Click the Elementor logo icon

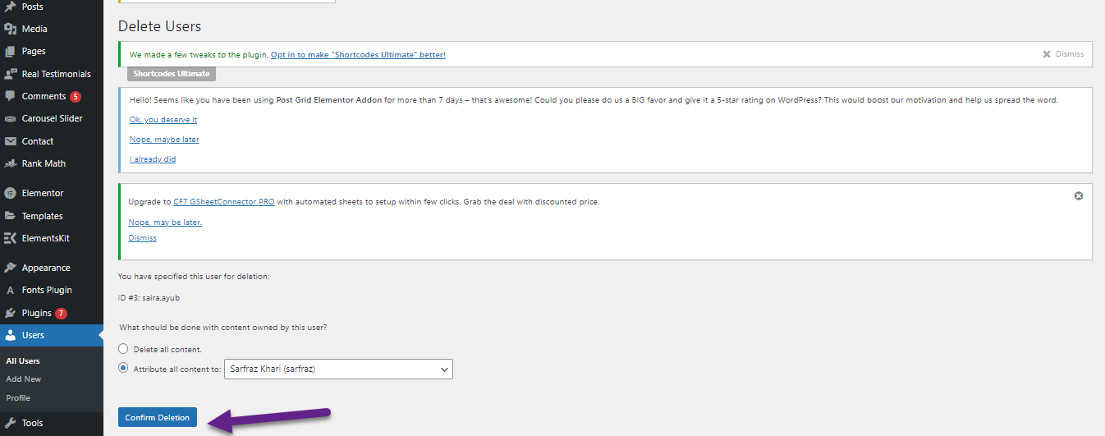11,193
